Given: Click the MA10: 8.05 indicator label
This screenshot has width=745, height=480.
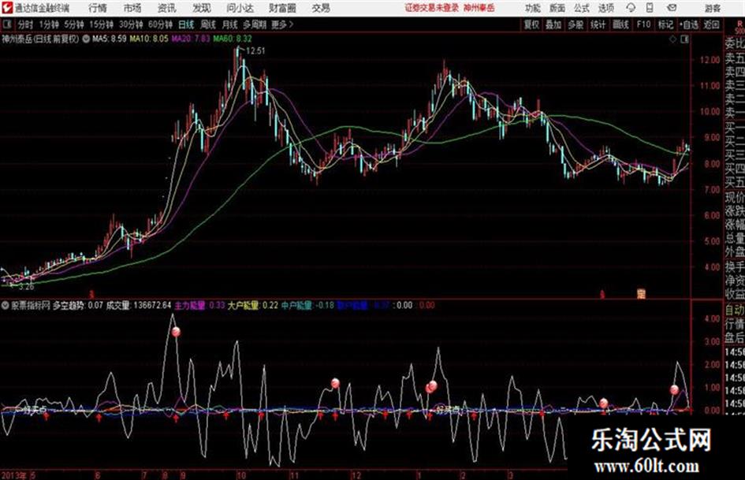Looking at the screenshot, I should click(149, 39).
